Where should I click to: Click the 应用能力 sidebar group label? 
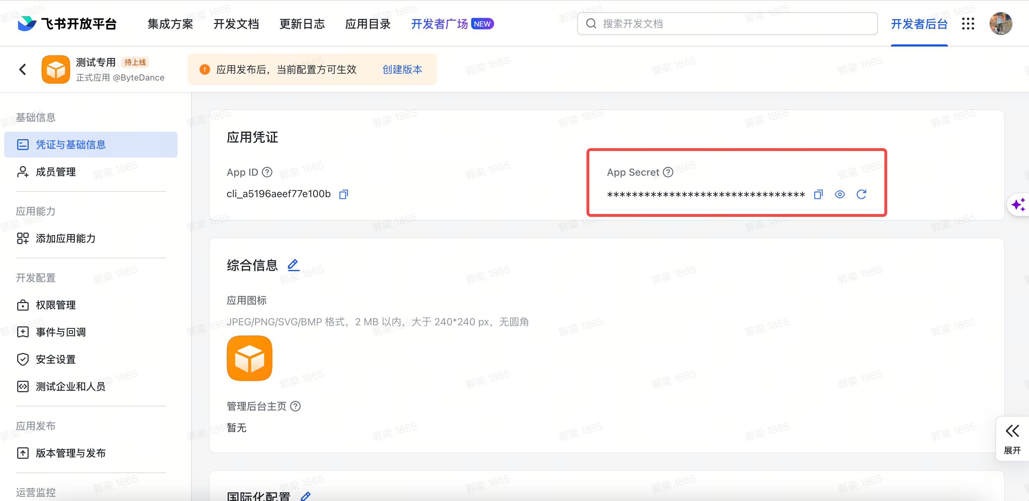(x=35, y=211)
